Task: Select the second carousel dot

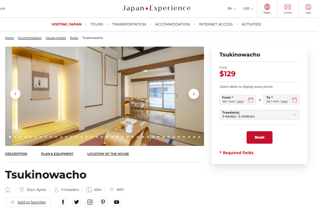Action: tap(15, 137)
